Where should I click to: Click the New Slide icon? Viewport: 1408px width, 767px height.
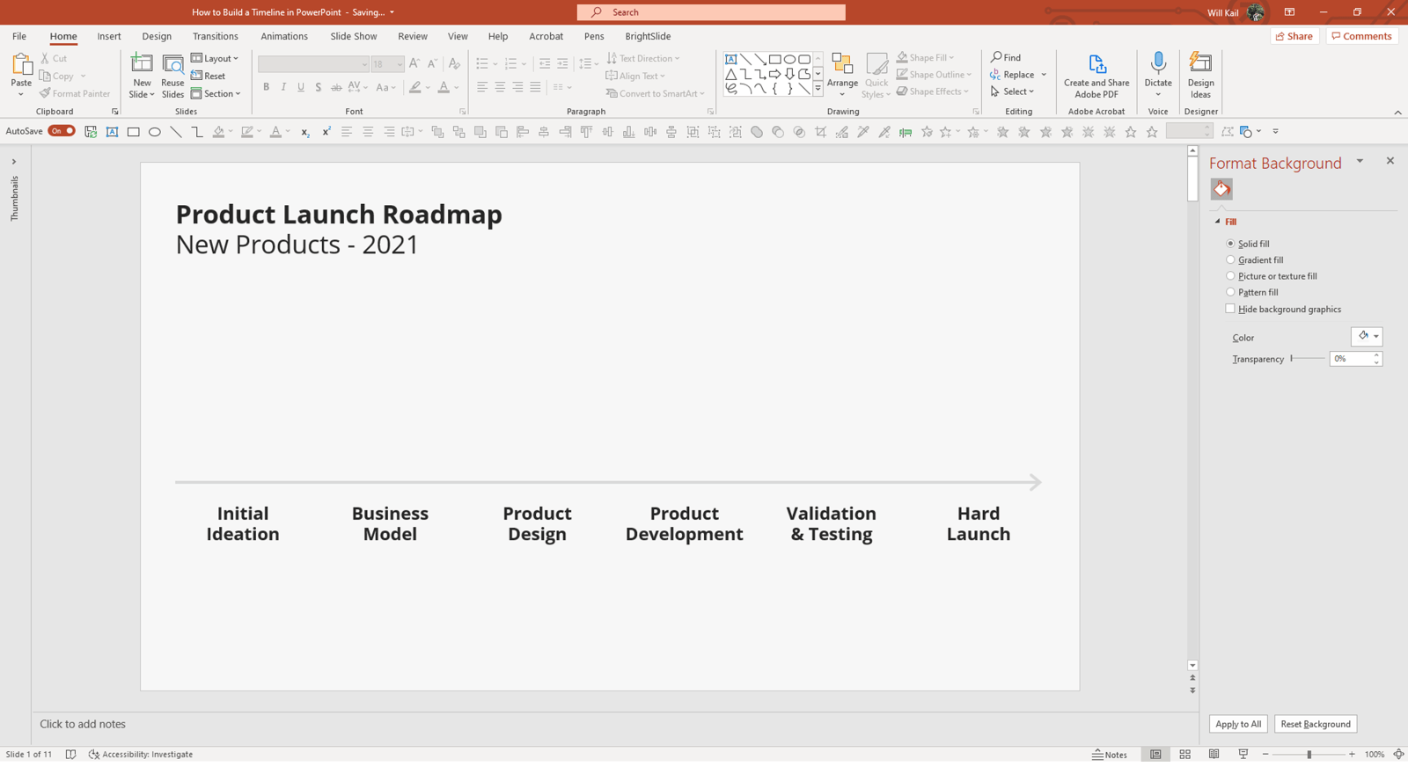coord(142,64)
